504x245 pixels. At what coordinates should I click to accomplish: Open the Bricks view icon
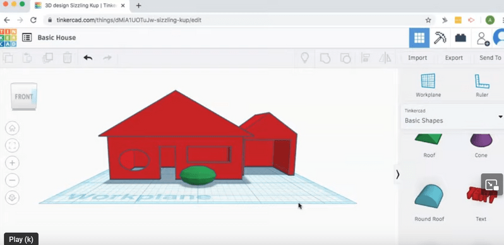tap(460, 38)
